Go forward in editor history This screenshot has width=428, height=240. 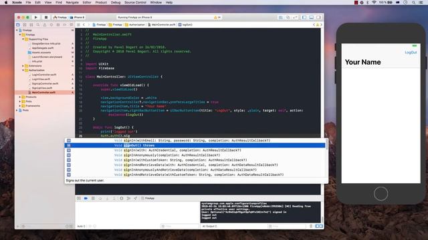point(88,25)
